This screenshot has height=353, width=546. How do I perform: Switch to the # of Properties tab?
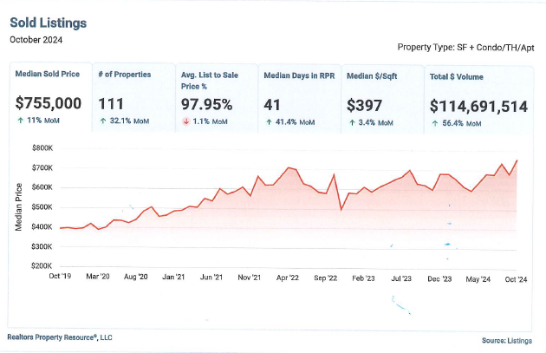point(133,97)
